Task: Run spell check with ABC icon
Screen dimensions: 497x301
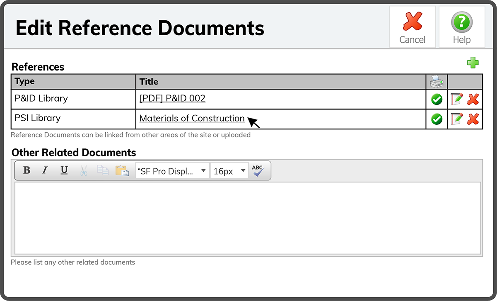Action: point(258,171)
